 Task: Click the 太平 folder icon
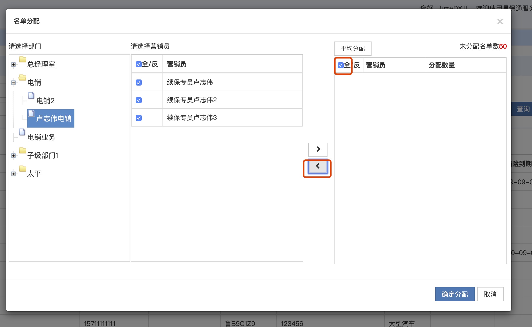[x=23, y=169]
